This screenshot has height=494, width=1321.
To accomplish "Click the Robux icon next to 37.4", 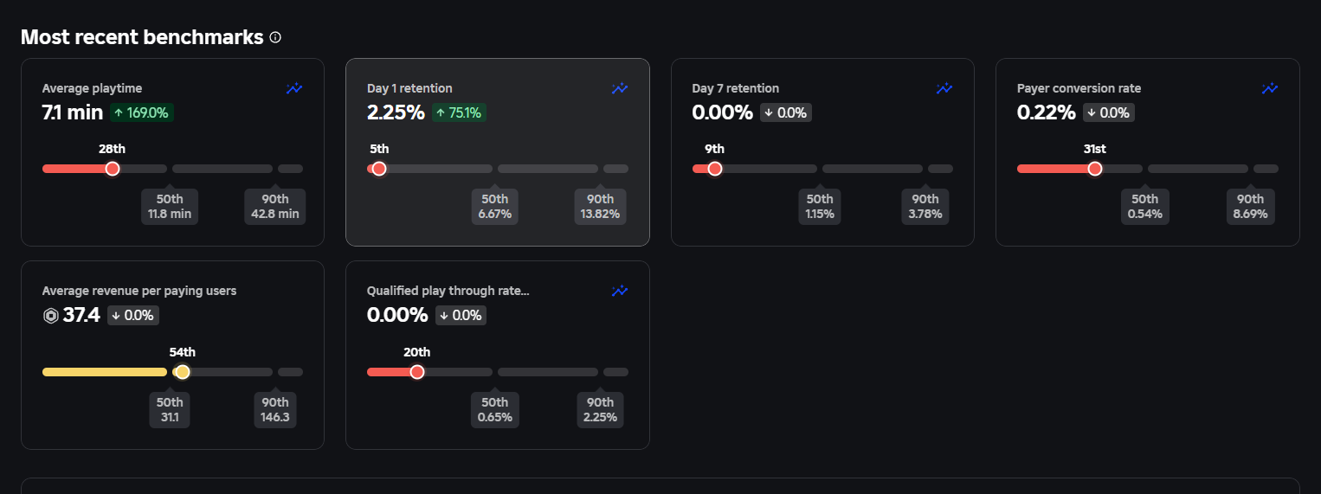I will [x=51, y=316].
